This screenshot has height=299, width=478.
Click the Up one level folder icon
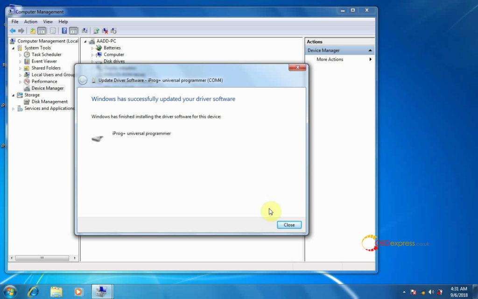tap(33, 31)
